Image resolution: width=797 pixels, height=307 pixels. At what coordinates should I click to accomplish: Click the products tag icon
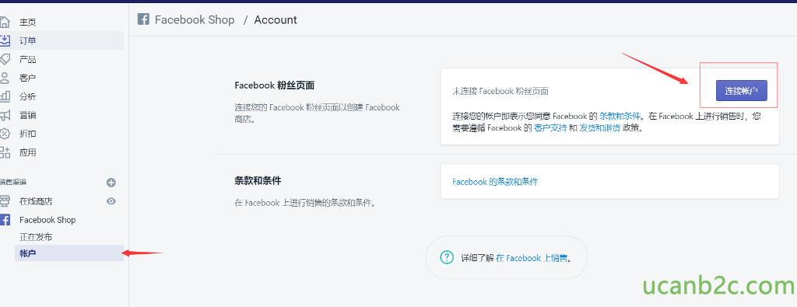[5, 59]
